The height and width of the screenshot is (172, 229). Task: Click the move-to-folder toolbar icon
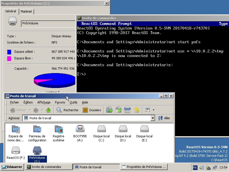click(110, 110)
